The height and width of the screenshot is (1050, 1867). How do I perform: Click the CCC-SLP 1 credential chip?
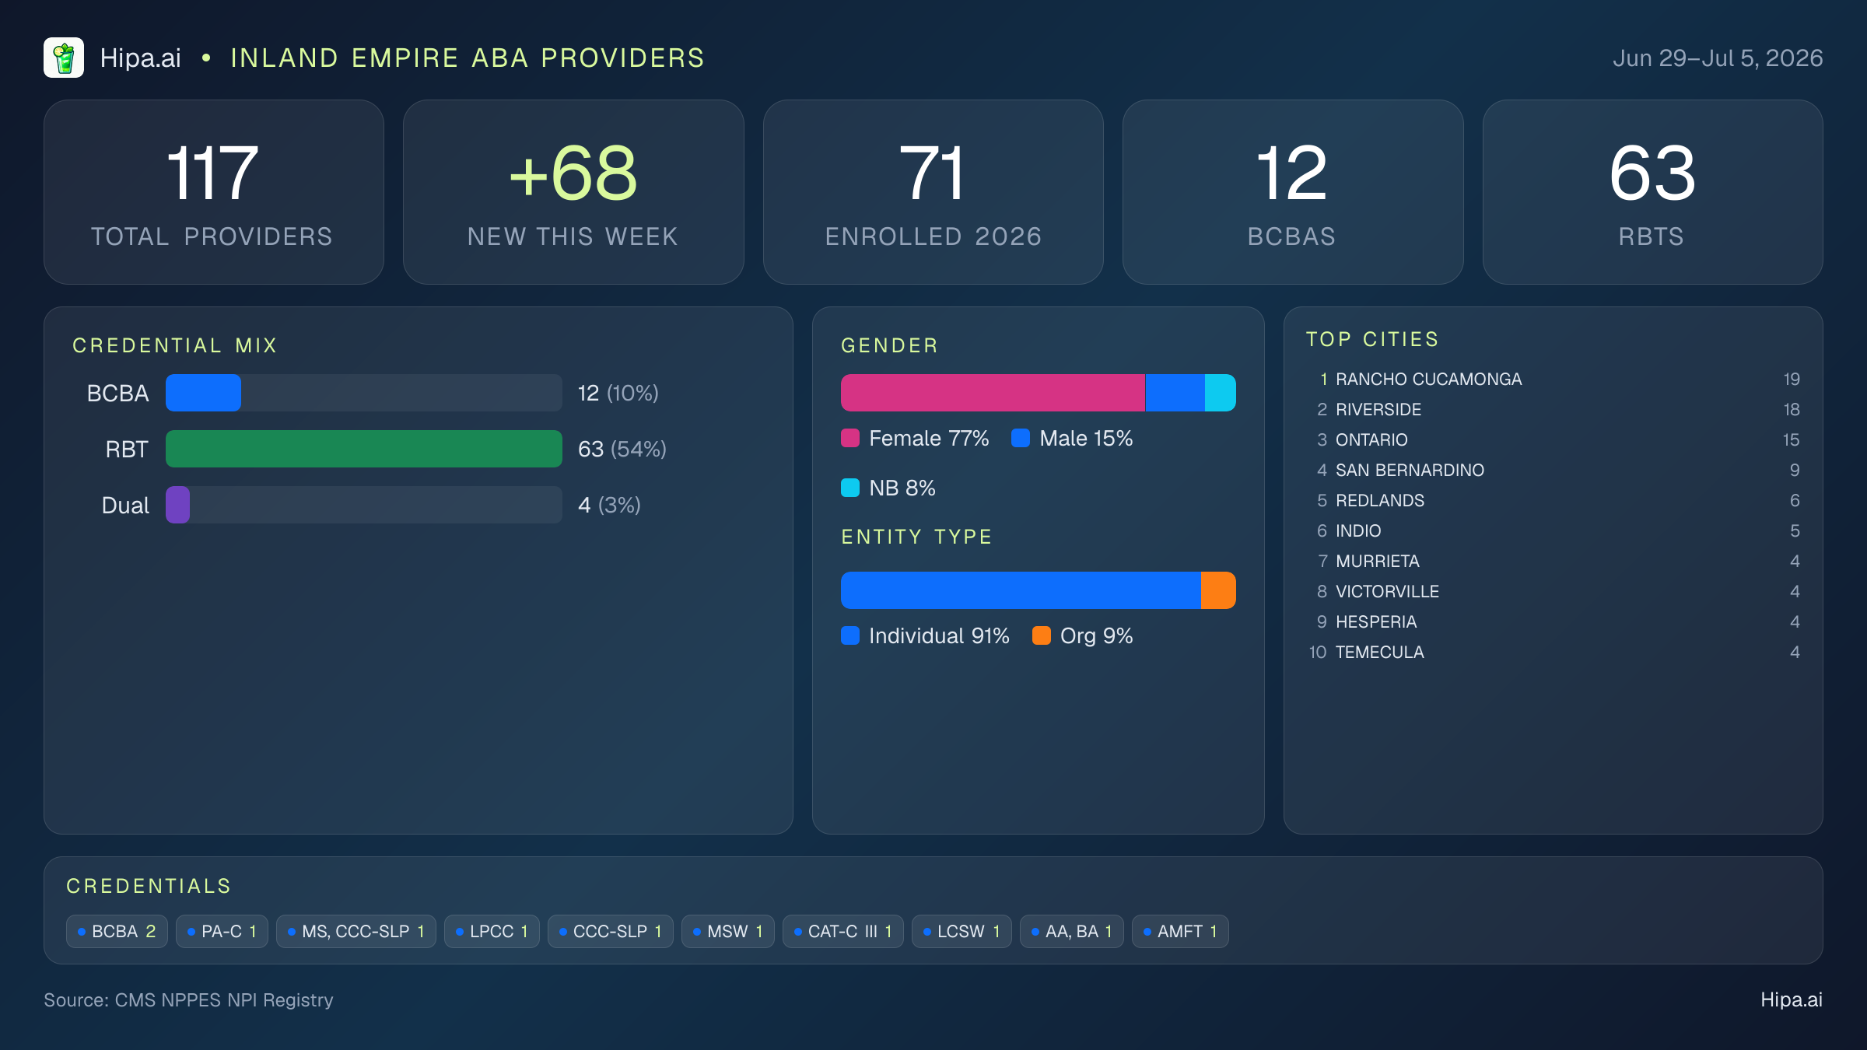611,931
